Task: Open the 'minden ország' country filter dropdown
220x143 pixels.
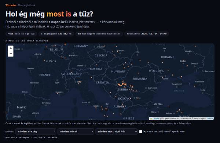Action: 36,132
